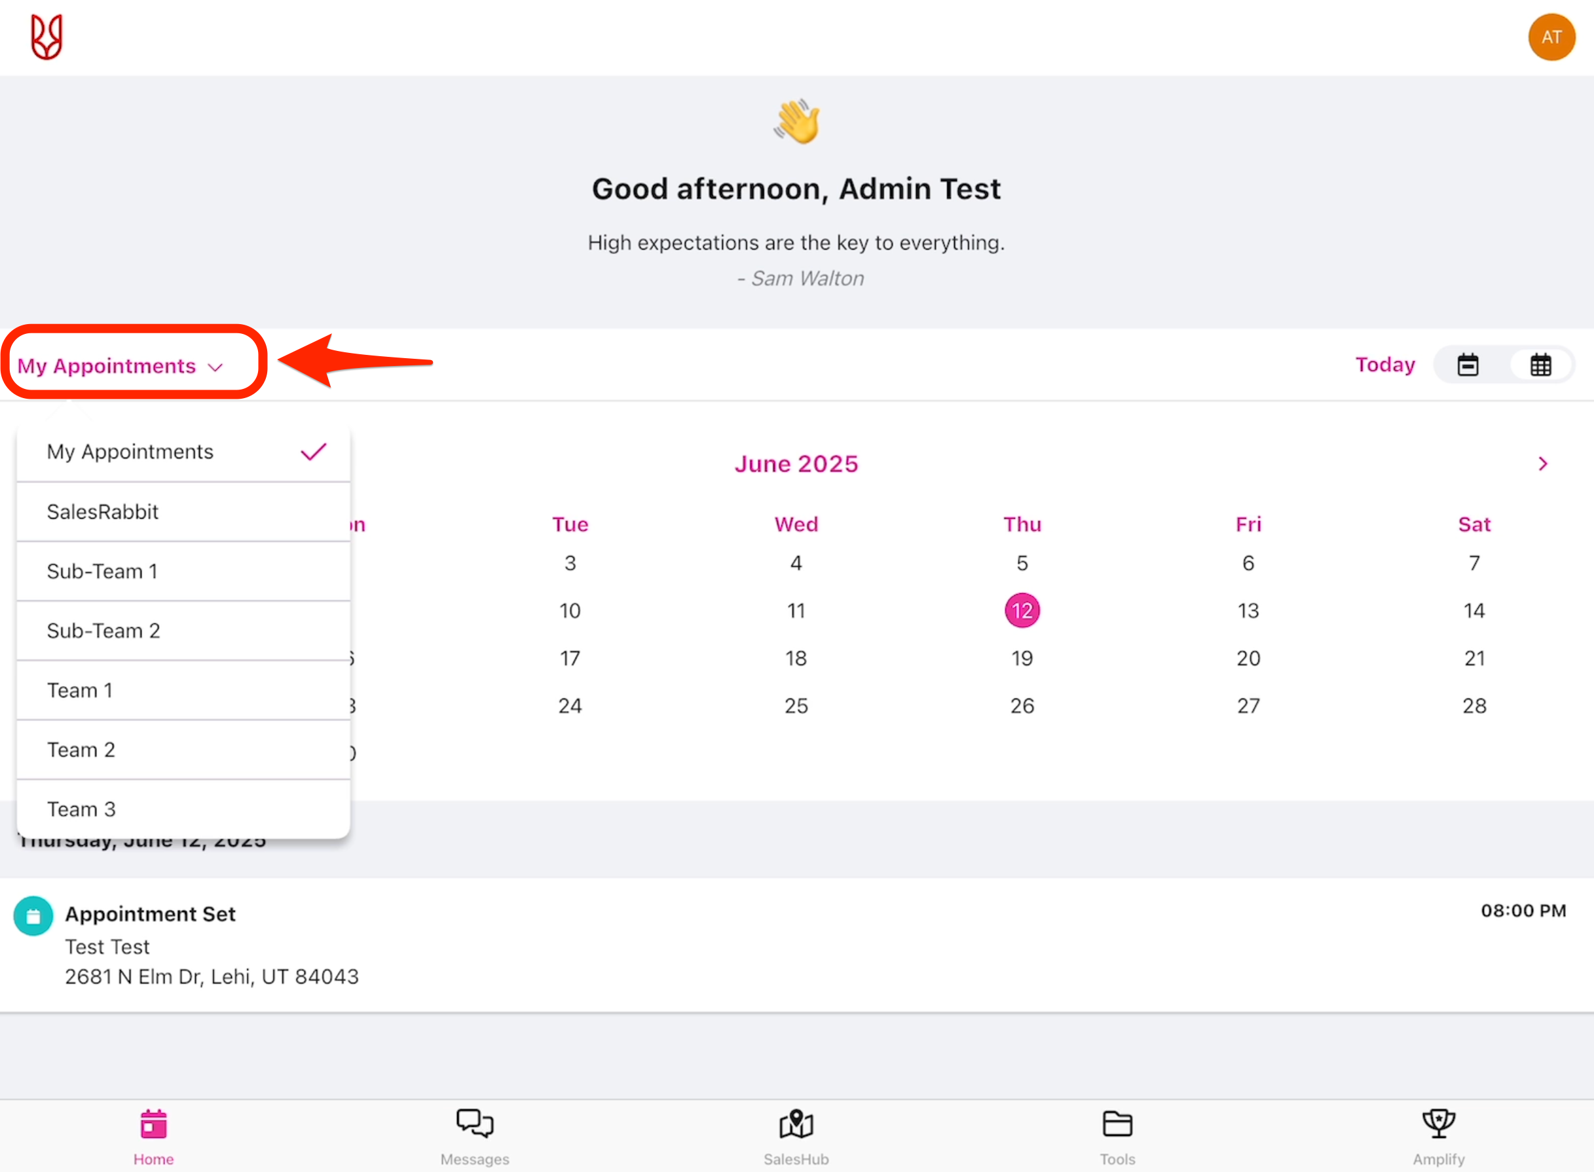Open the Test Test appointment entry
The image size is (1594, 1172).
(213, 945)
